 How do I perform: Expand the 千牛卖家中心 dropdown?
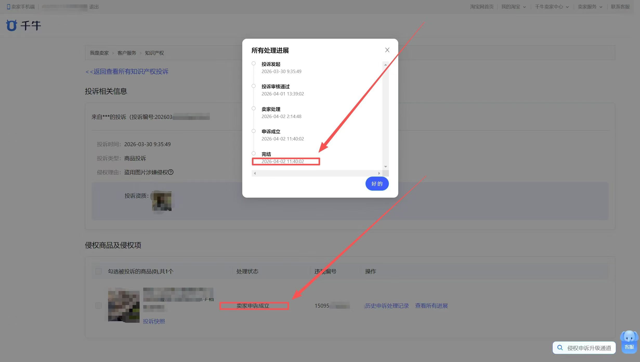pos(552,7)
